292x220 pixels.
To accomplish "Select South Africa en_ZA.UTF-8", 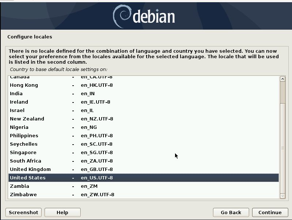I will click(144, 161).
